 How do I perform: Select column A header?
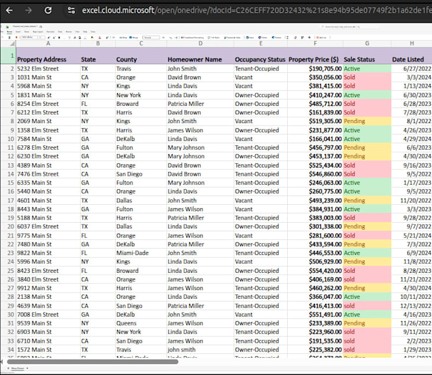48,44
